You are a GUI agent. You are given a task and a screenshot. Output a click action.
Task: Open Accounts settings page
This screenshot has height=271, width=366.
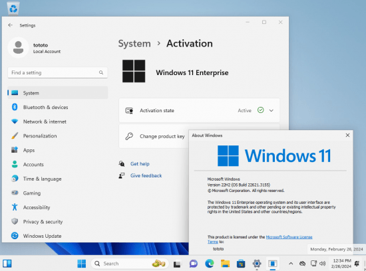point(58,164)
